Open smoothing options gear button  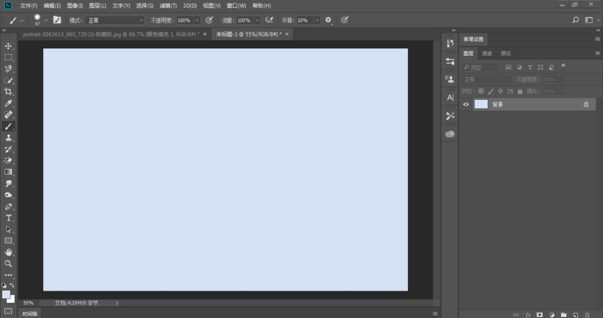[328, 20]
